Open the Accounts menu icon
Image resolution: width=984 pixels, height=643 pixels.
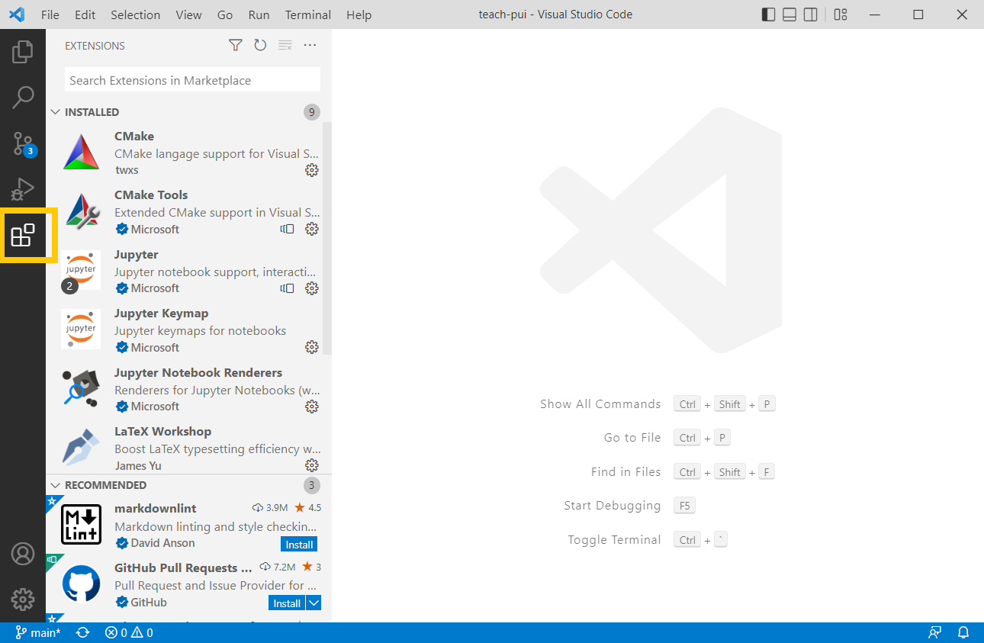tap(23, 554)
